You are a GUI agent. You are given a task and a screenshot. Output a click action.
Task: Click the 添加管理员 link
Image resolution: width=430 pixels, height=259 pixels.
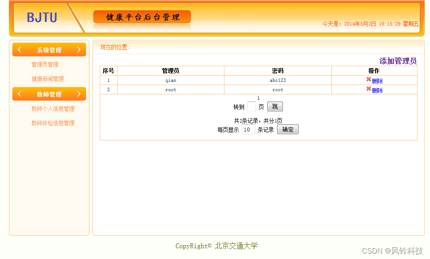(x=398, y=61)
